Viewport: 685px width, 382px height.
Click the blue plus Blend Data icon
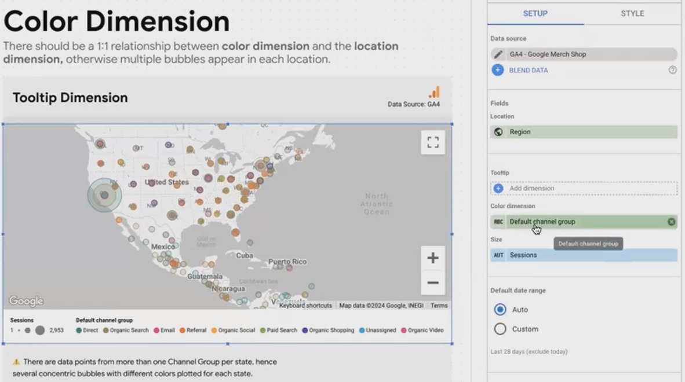pyautogui.click(x=498, y=70)
